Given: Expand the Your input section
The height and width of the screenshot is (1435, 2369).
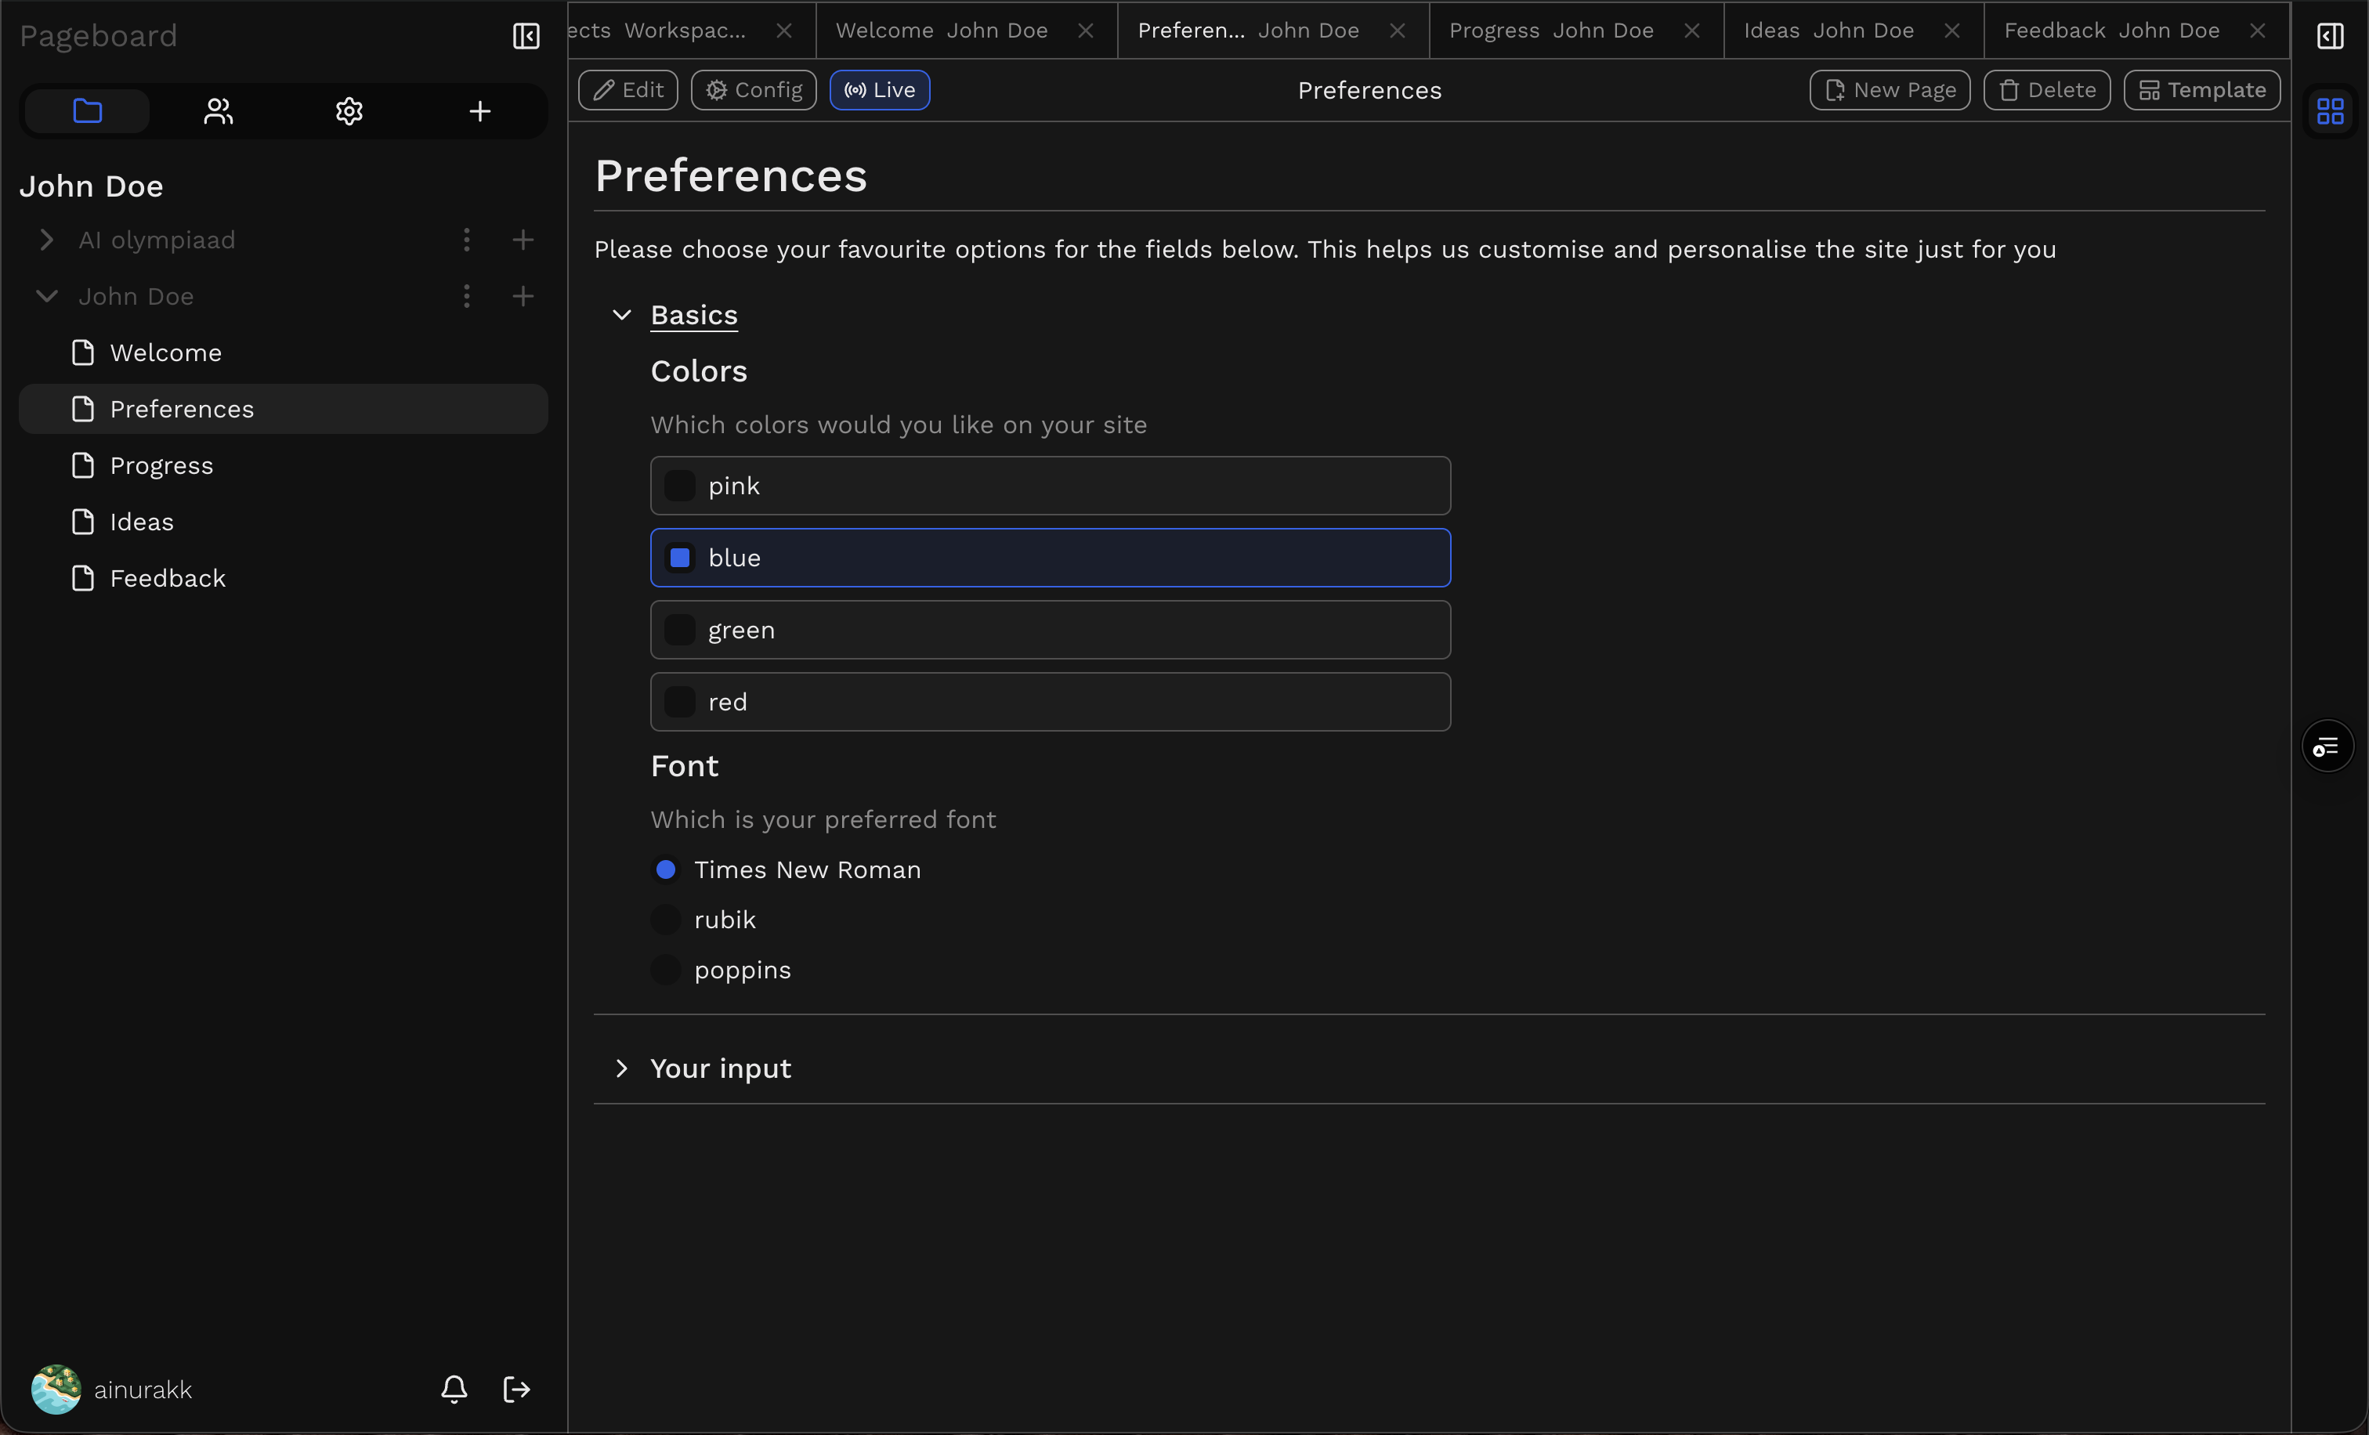Looking at the screenshot, I should click(622, 1068).
